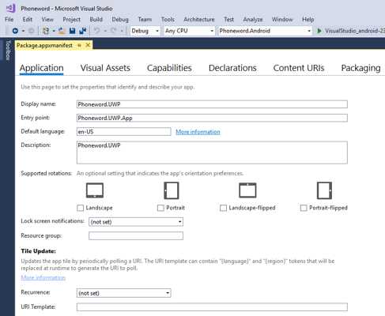Select the Portrait-flipped device icon

coord(324,190)
